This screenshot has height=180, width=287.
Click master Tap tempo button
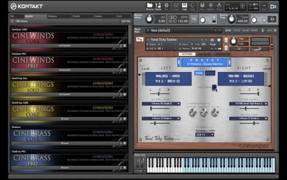(194, 19)
